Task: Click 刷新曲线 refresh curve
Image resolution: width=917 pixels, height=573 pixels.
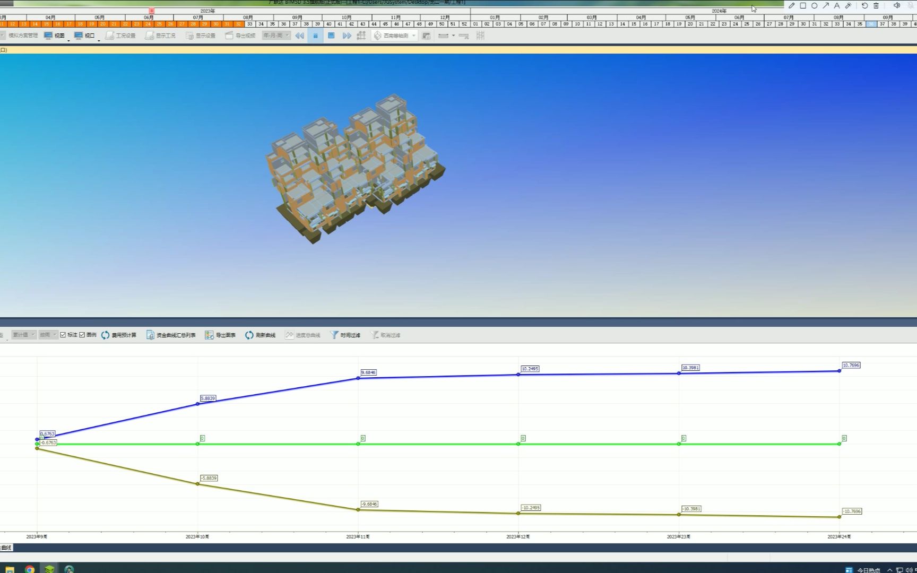Action: [261, 335]
